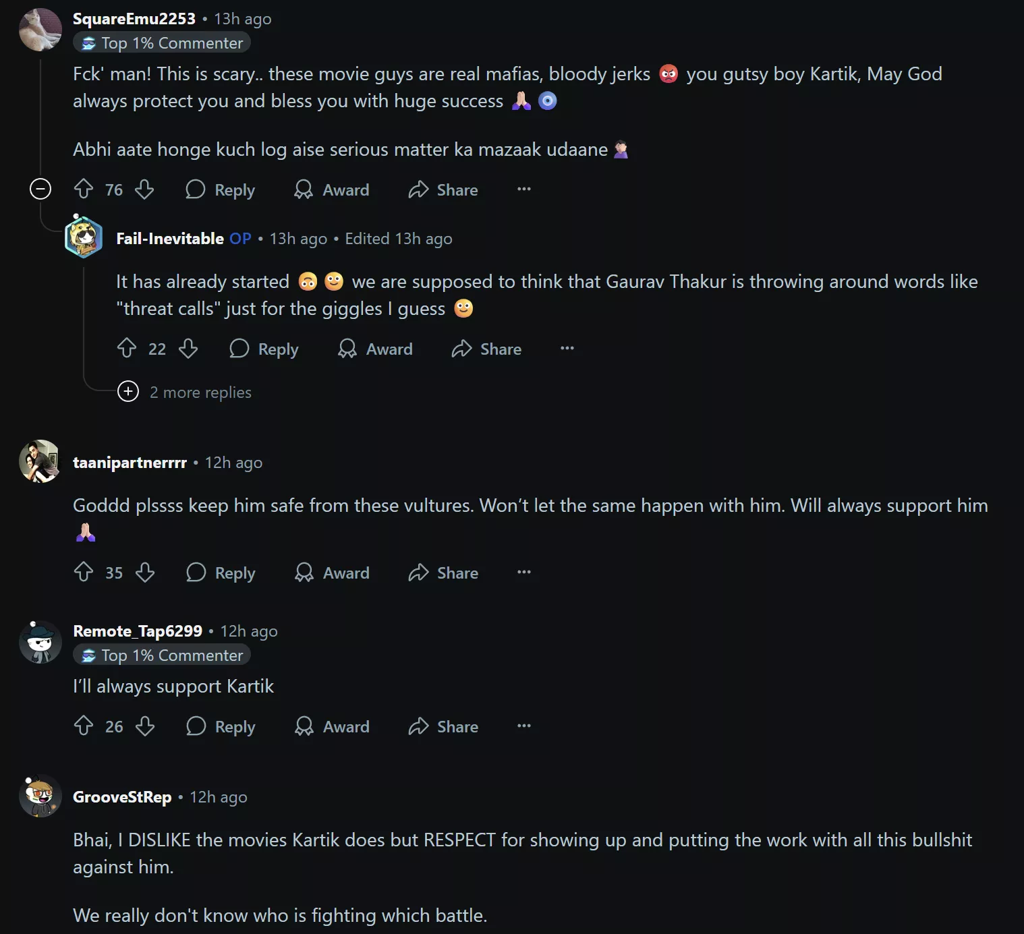Open SquareEmu2253's user profile link
The width and height of the screenshot is (1024, 934).
[134, 19]
